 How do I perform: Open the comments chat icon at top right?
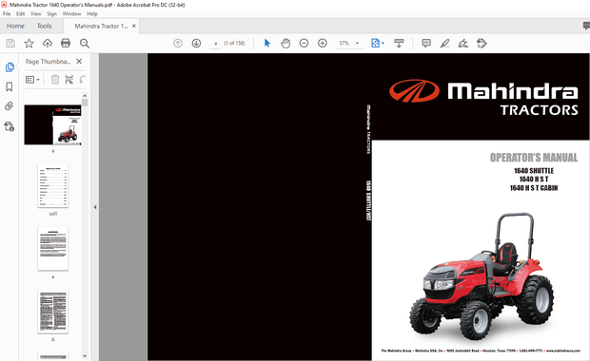click(x=586, y=26)
